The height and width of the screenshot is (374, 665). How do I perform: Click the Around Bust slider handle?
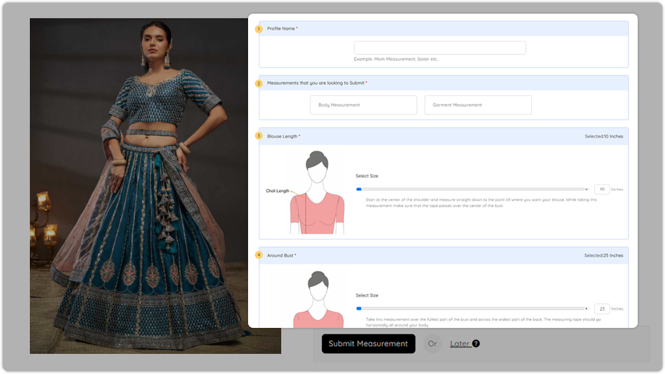point(358,308)
